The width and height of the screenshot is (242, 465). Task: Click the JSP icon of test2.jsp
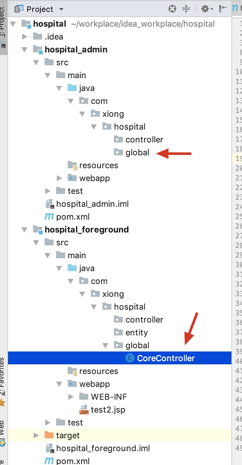click(84, 410)
